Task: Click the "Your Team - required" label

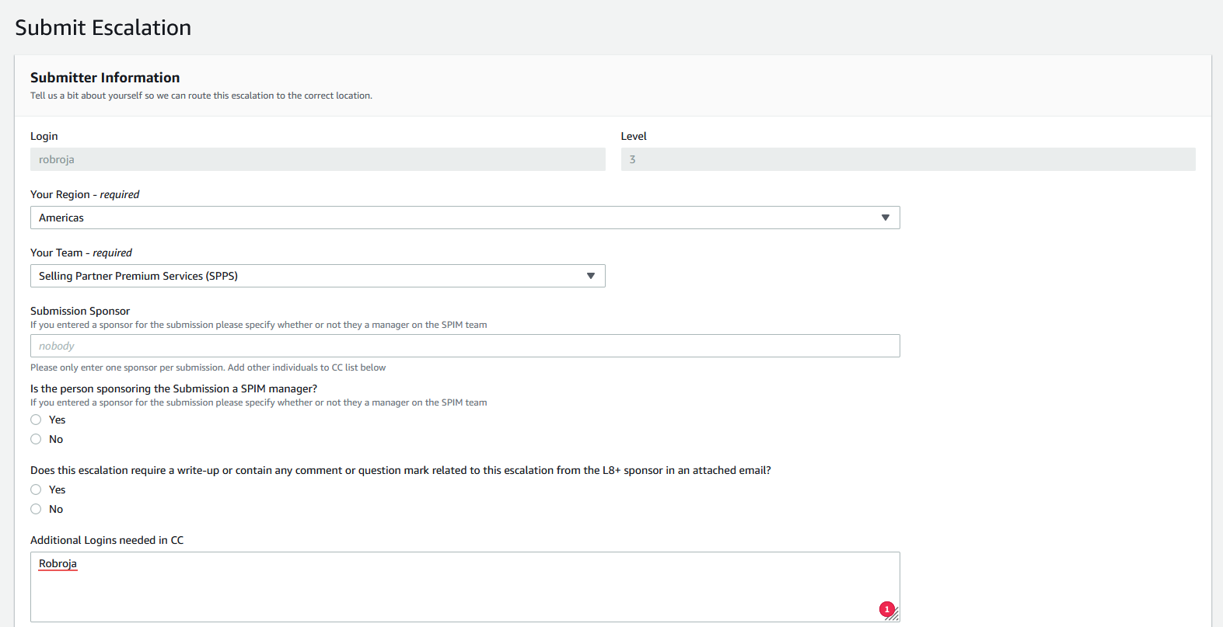Action: point(81,253)
